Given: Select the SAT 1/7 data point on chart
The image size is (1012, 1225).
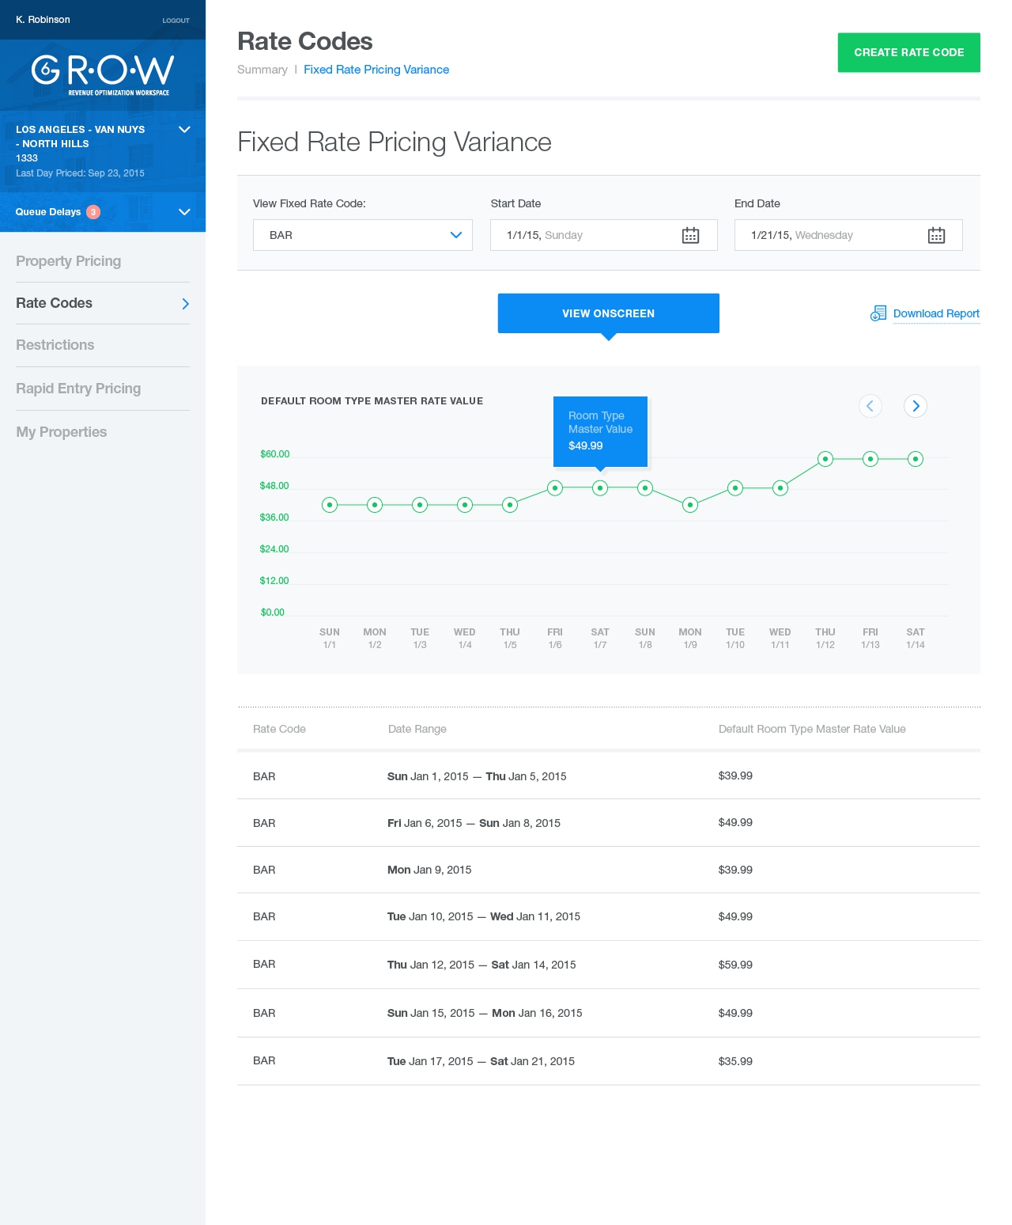Looking at the screenshot, I should 600,488.
